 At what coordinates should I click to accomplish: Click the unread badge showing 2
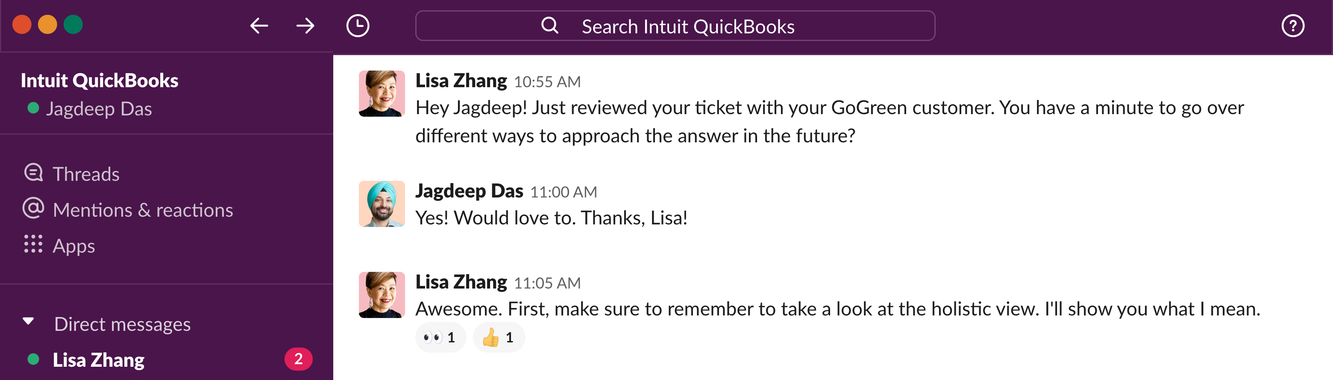(x=298, y=358)
